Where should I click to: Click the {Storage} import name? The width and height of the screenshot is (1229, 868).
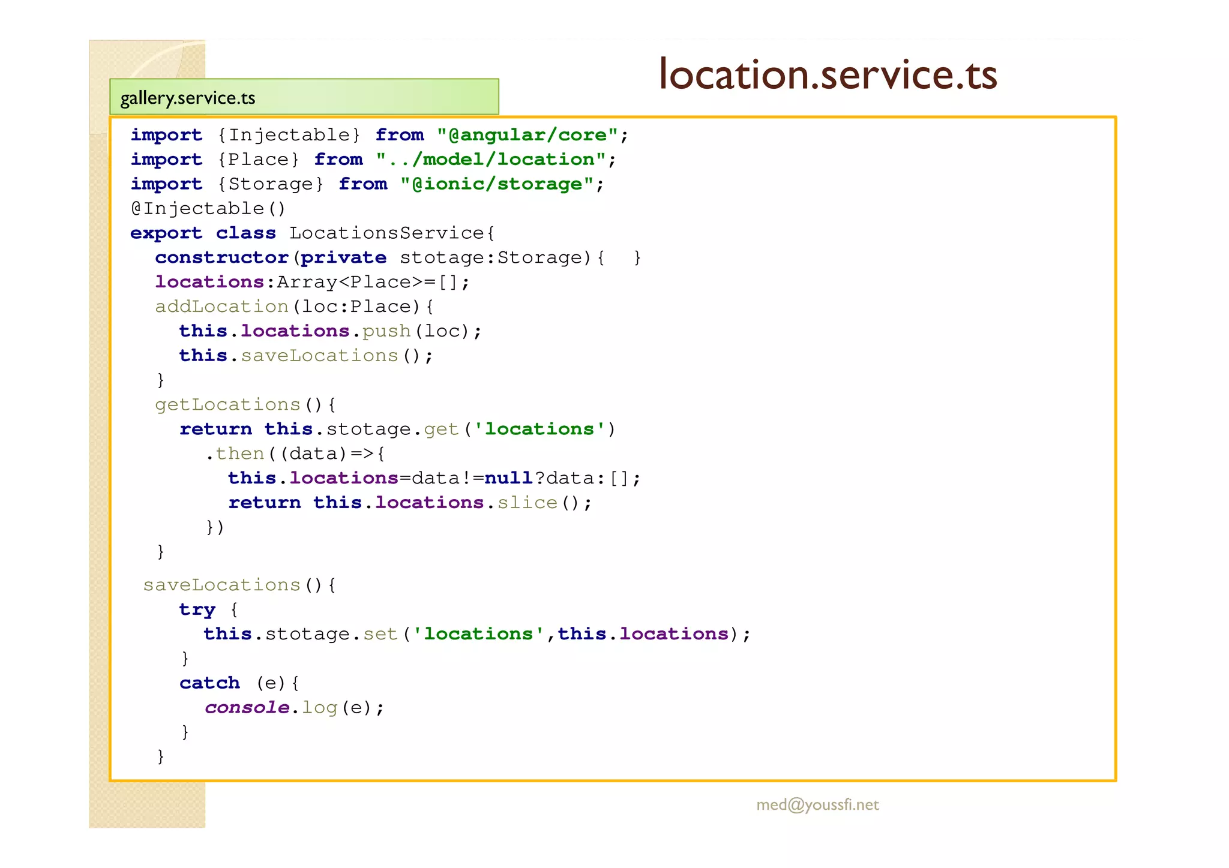(270, 184)
